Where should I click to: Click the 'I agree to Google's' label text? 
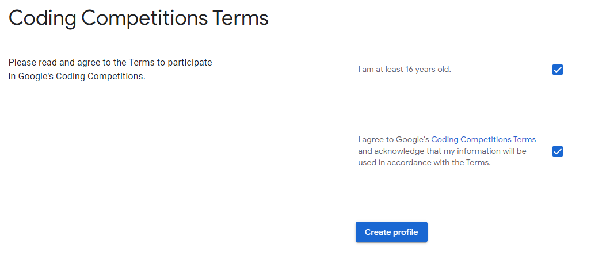point(394,139)
